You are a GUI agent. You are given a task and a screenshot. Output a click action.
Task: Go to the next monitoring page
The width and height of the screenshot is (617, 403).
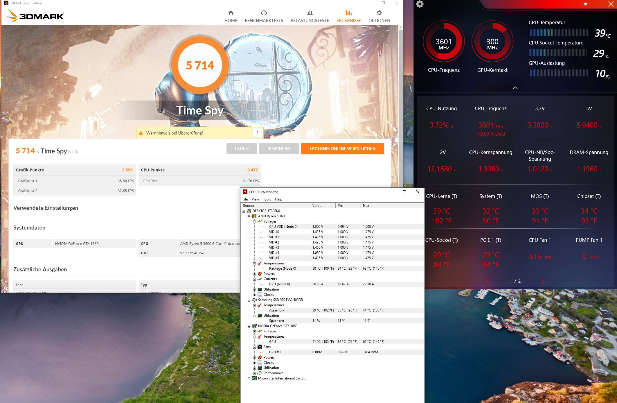click(x=543, y=282)
